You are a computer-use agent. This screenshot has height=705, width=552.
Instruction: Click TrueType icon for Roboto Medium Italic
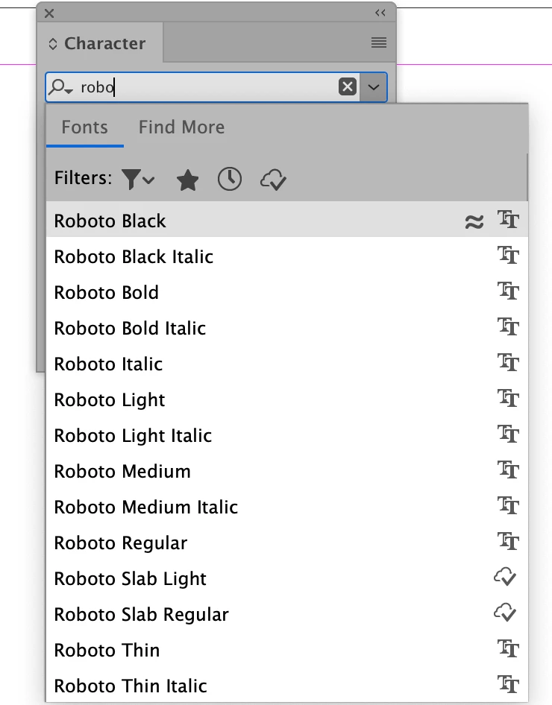pyautogui.click(x=508, y=505)
